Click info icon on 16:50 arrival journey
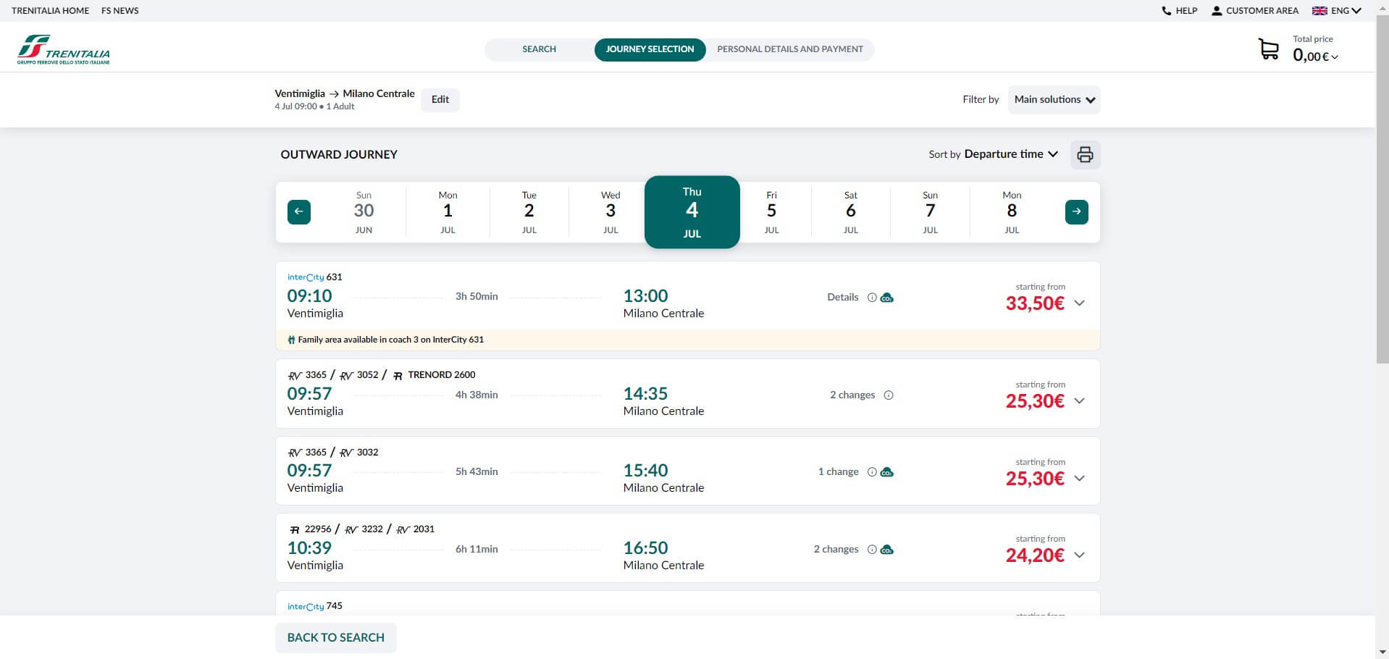 coord(872,550)
